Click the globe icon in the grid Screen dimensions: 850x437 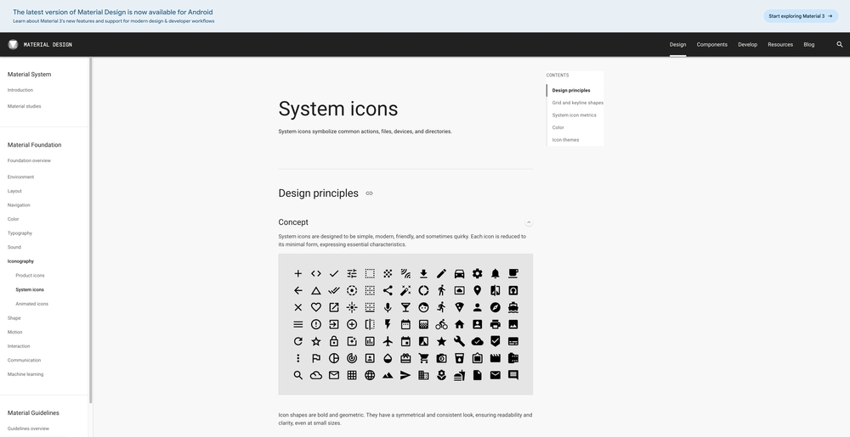pyautogui.click(x=370, y=375)
